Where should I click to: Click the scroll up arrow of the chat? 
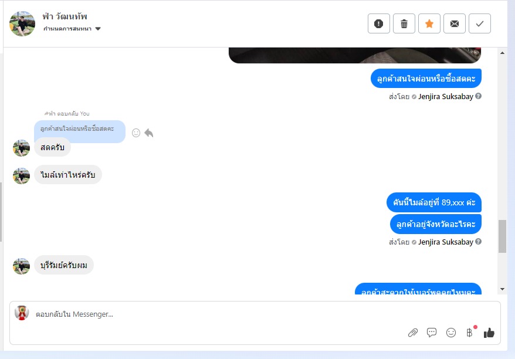pos(502,53)
